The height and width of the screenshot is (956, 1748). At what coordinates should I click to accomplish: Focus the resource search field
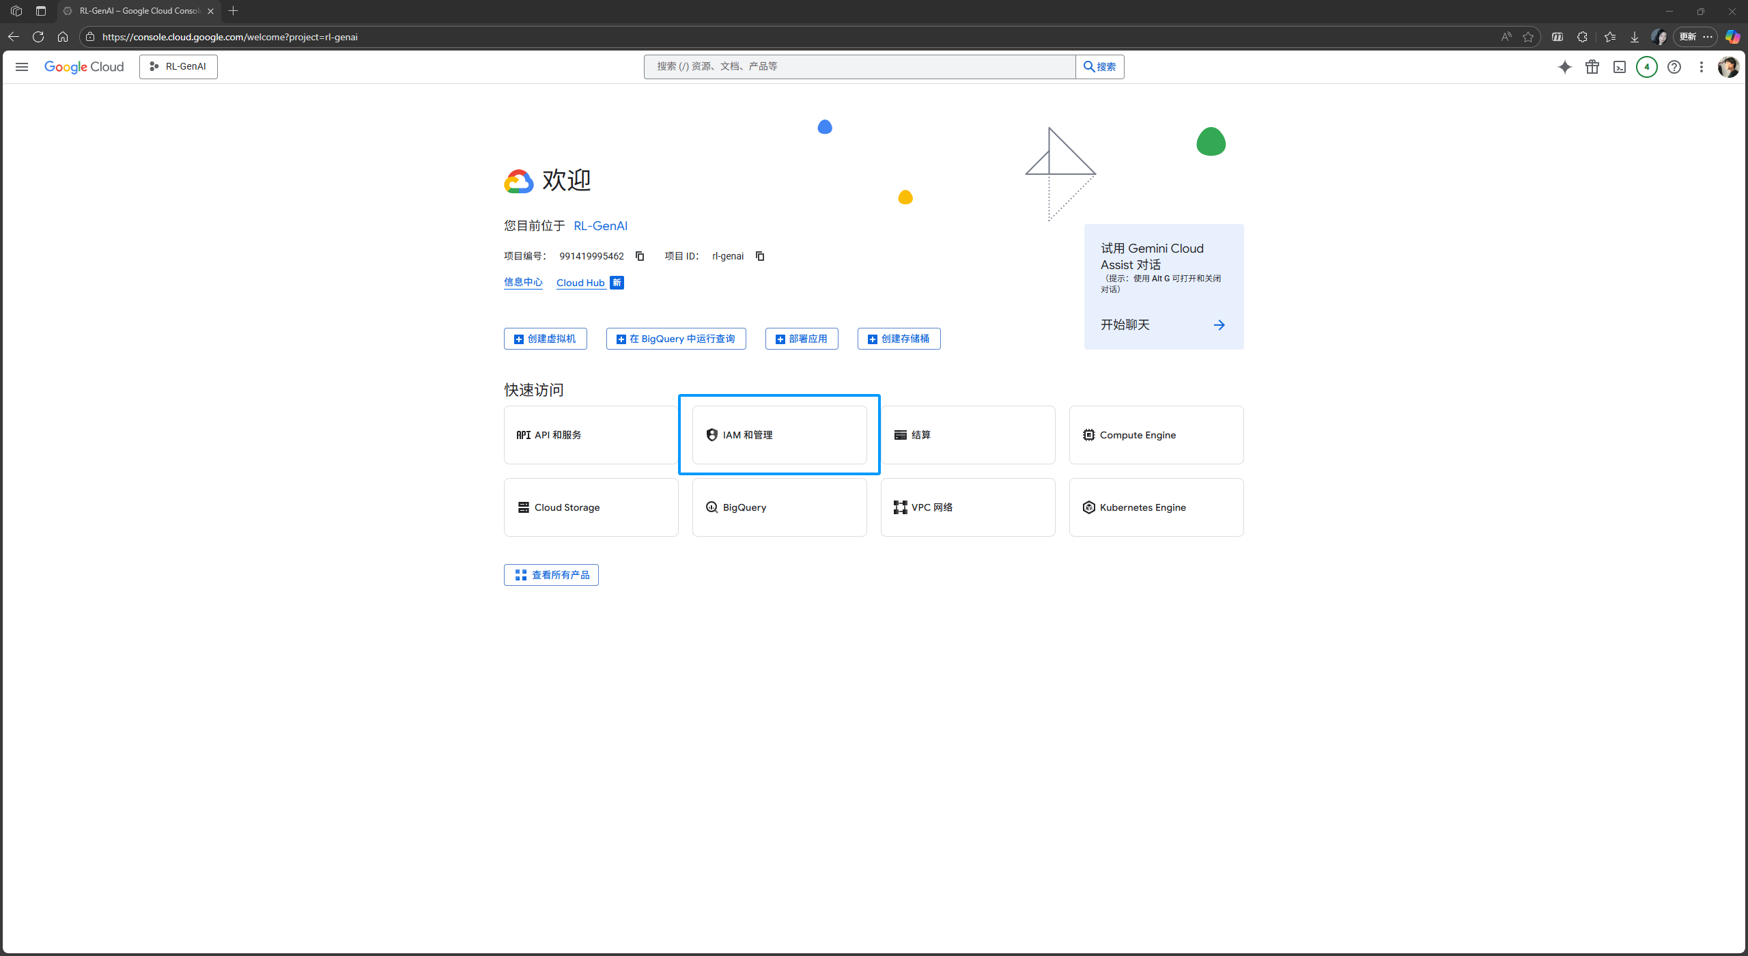[x=859, y=67]
